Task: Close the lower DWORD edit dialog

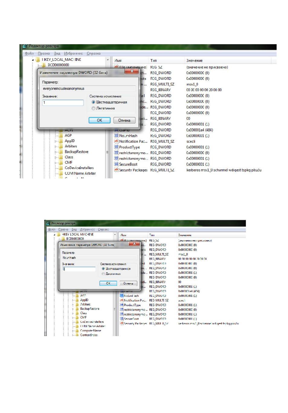Action: (134, 244)
